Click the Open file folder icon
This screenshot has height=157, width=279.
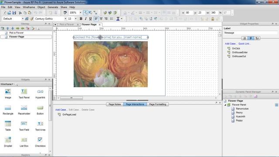pyautogui.click(x=9, y=13)
